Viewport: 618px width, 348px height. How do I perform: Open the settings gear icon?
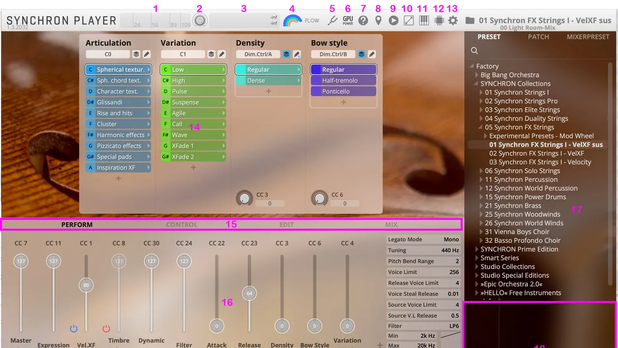tap(453, 21)
